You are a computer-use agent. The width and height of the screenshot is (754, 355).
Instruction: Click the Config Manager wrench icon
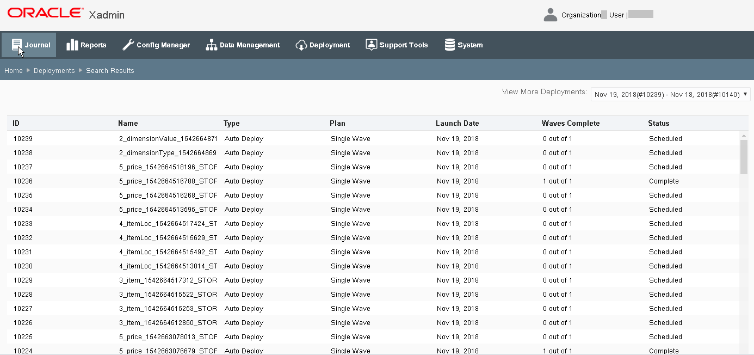point(128,45)
